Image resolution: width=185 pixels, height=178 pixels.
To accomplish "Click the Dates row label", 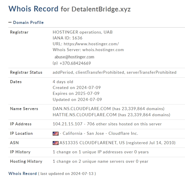I will (16, 82).
